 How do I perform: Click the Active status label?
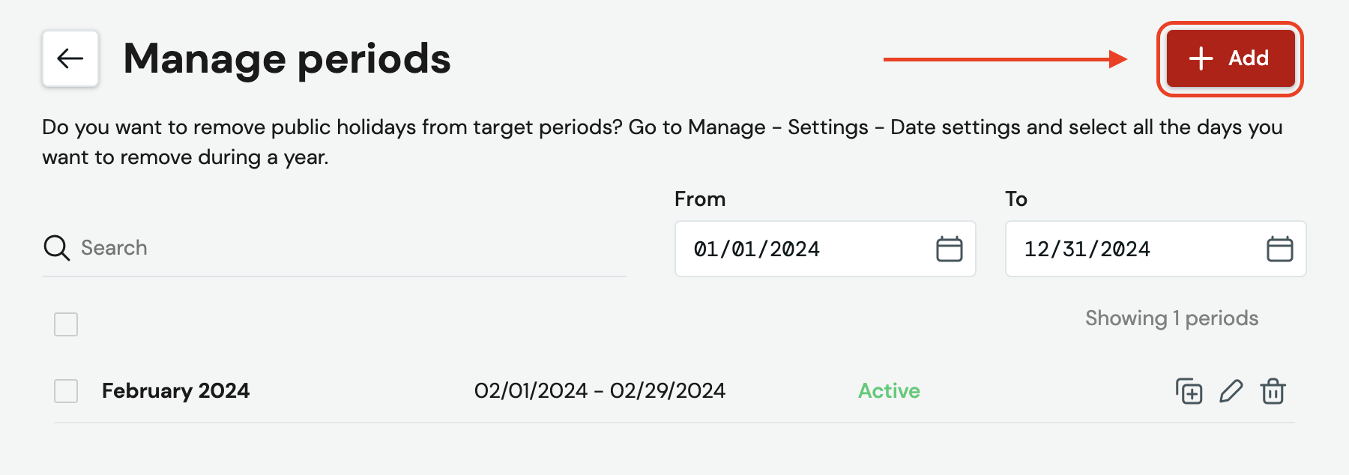889,391
